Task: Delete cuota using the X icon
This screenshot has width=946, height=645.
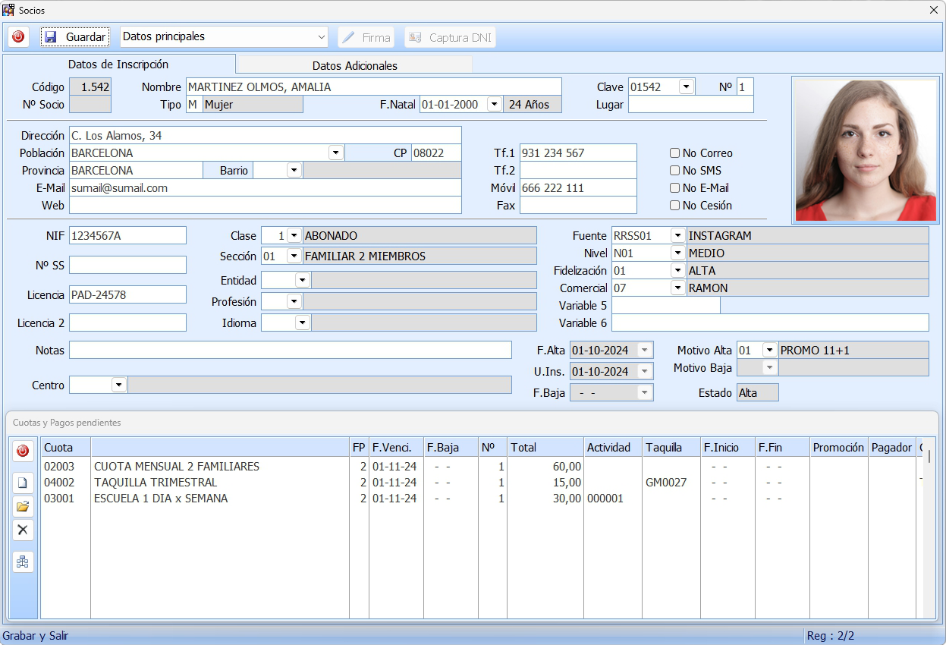Action: 23,530
